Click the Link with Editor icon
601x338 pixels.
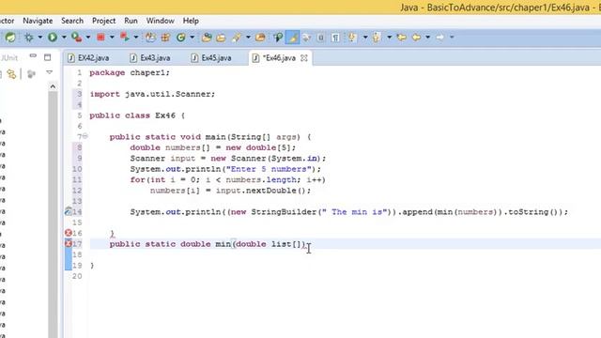(11, 73)
